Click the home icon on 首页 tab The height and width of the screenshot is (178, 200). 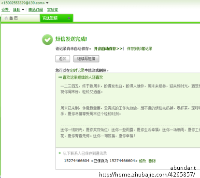coord(6,18)
